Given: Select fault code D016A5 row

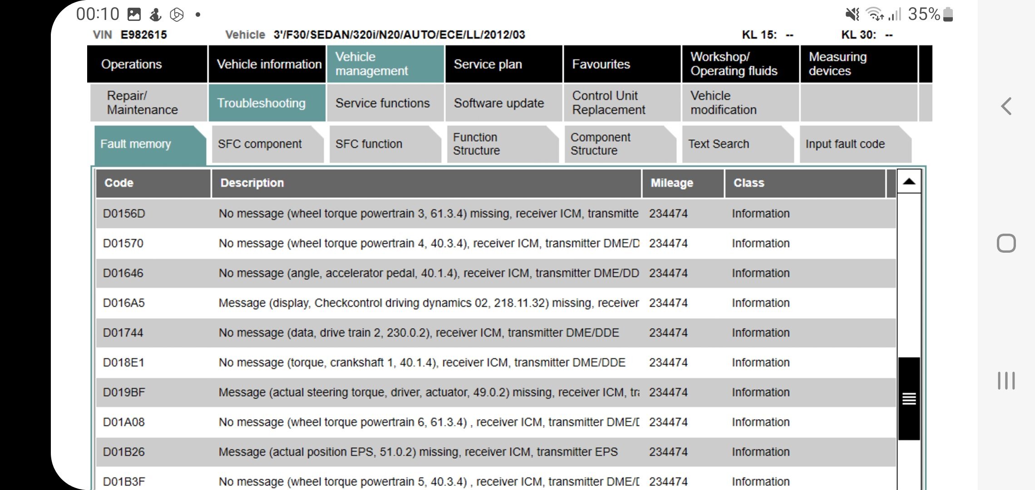Looking at the screenshot, I should (496, 303).
